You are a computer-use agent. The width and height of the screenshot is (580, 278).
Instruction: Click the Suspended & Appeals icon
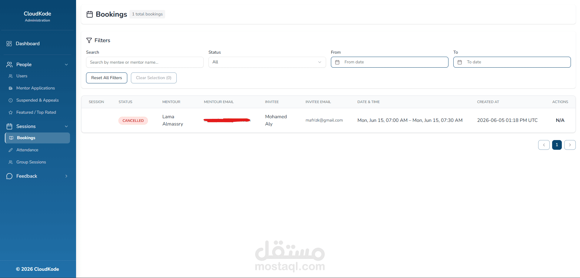pyautogui.click(x=11, y=100)
